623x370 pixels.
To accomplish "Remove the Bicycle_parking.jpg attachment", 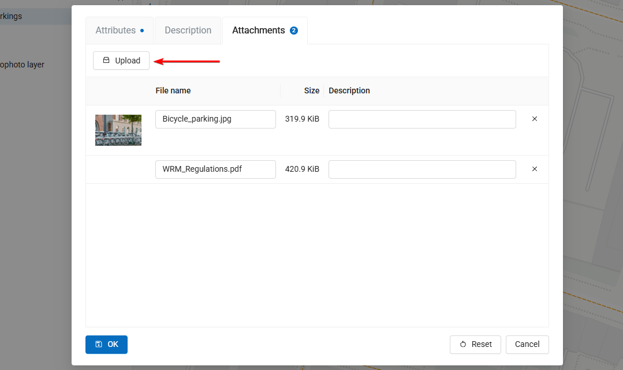I will coord(534,119).
